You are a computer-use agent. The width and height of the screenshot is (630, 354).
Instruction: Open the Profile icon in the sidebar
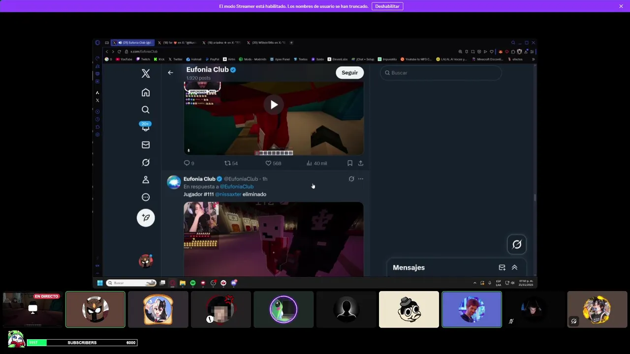click(146, 180)
